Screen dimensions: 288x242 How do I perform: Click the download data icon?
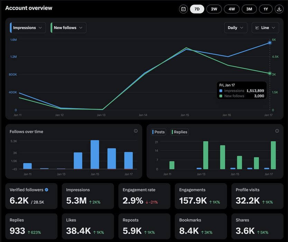[x=279, y=9]
